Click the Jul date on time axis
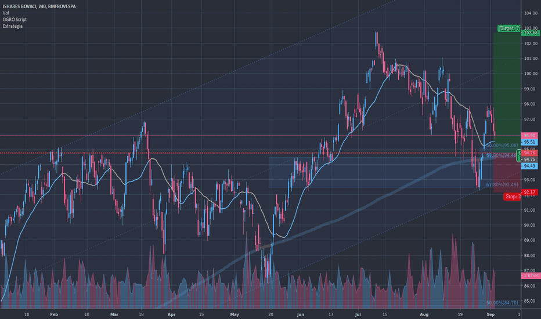Screen dimensions: 541x319 358,314
